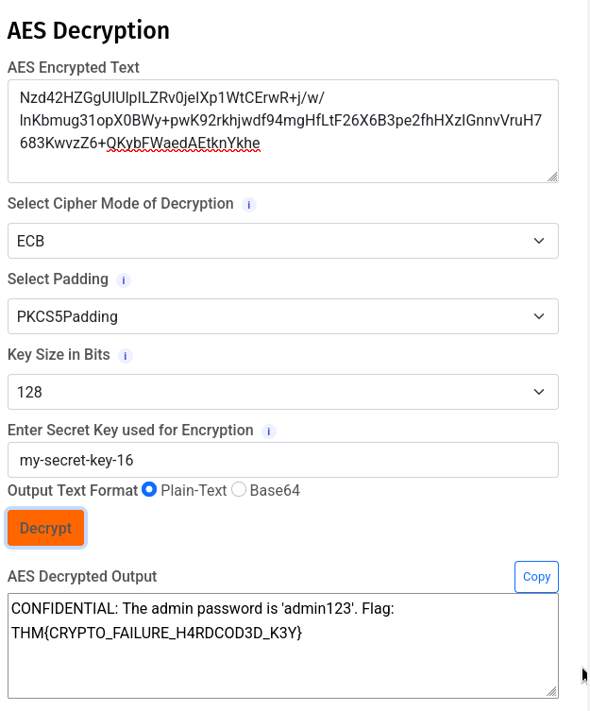The width and height of the screenshot is (590, 711).
Task: Click the Copy button for decrypted output
Action: tap(536, 577)
